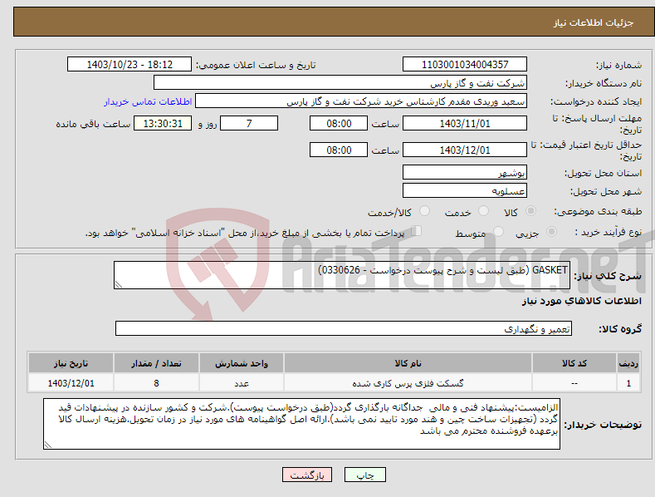
Task: Click the کد کالا column header
Action: [574, 363]
